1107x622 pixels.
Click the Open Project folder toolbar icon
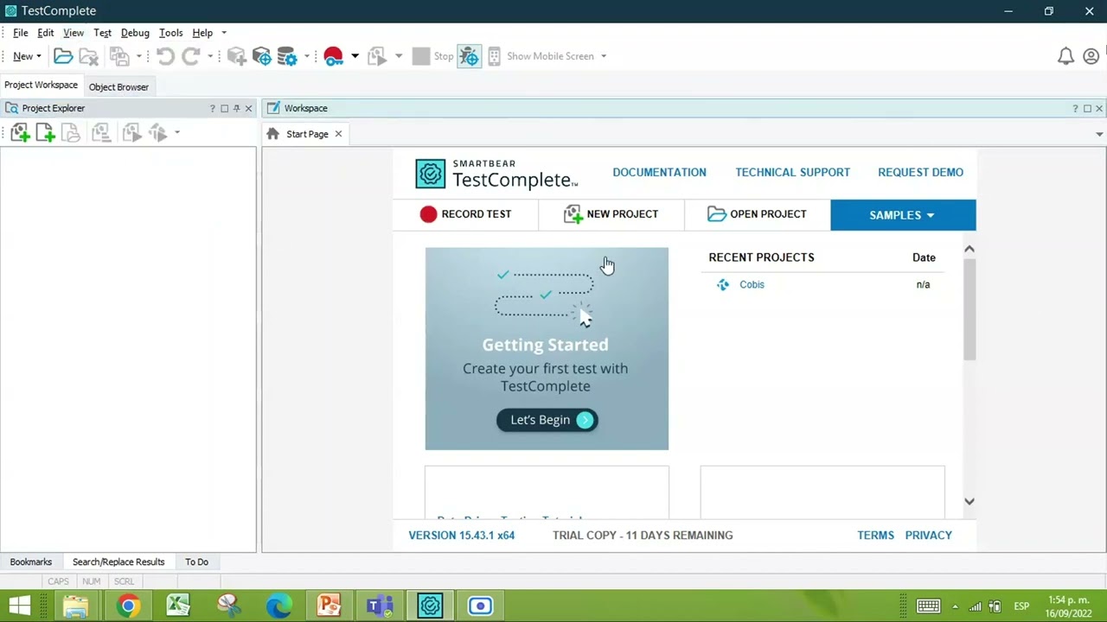click(x=63, y=56)
